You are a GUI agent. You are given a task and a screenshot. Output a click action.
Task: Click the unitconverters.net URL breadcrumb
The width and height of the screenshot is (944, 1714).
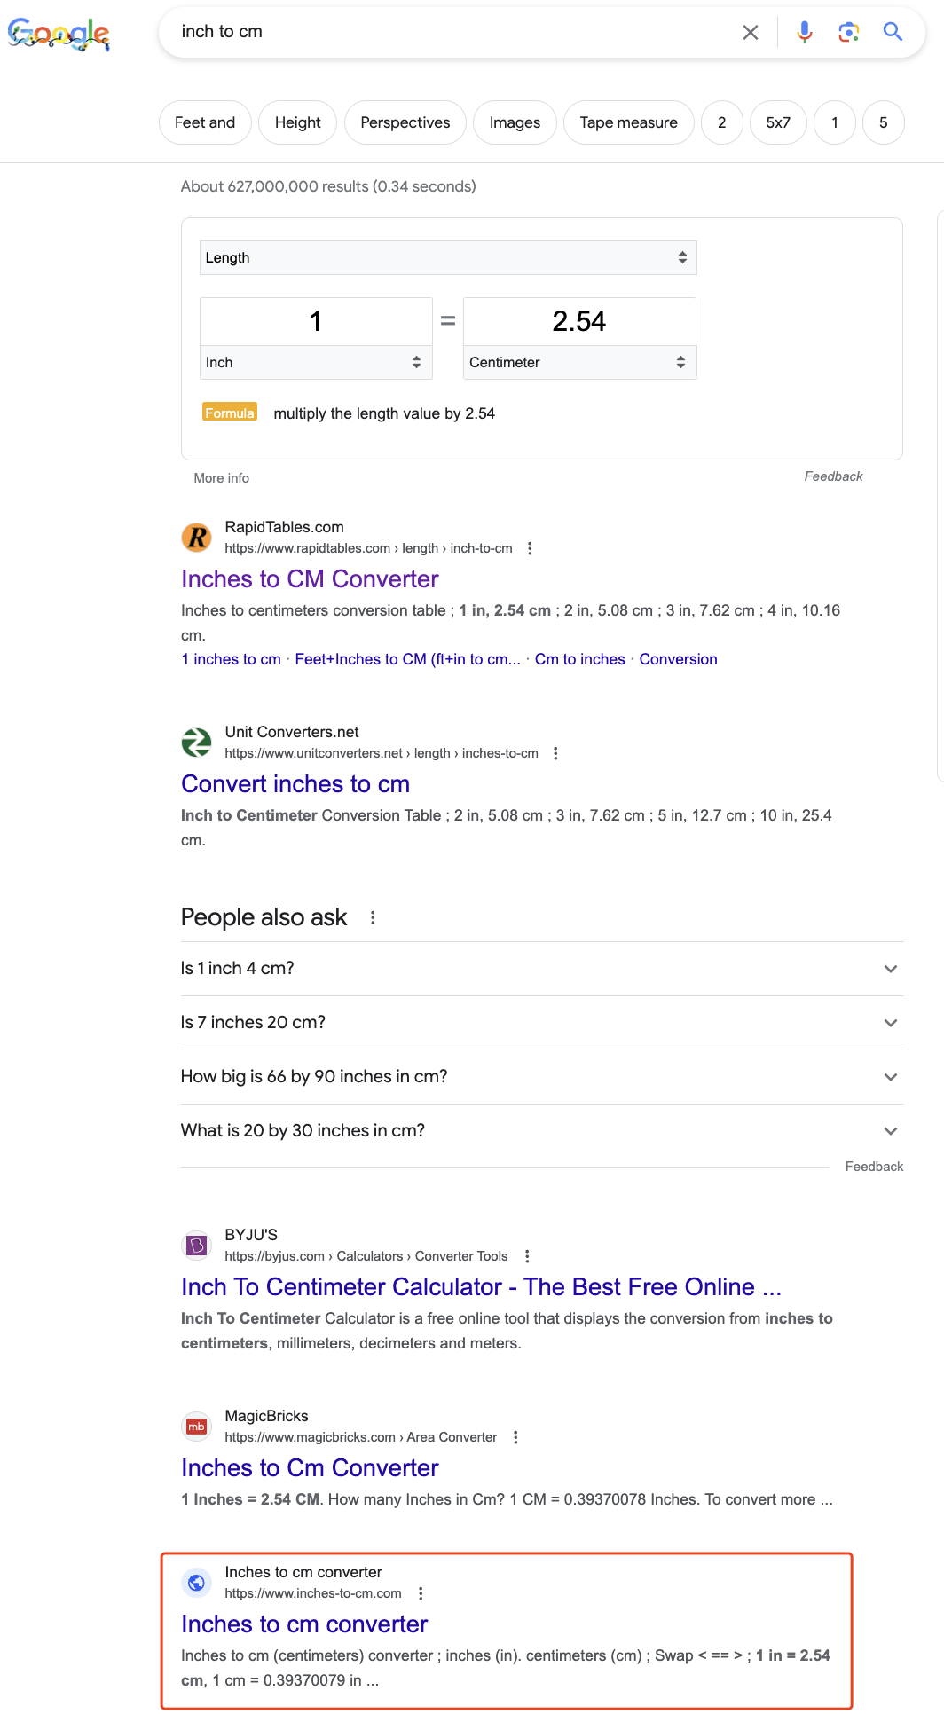(382, 753)
